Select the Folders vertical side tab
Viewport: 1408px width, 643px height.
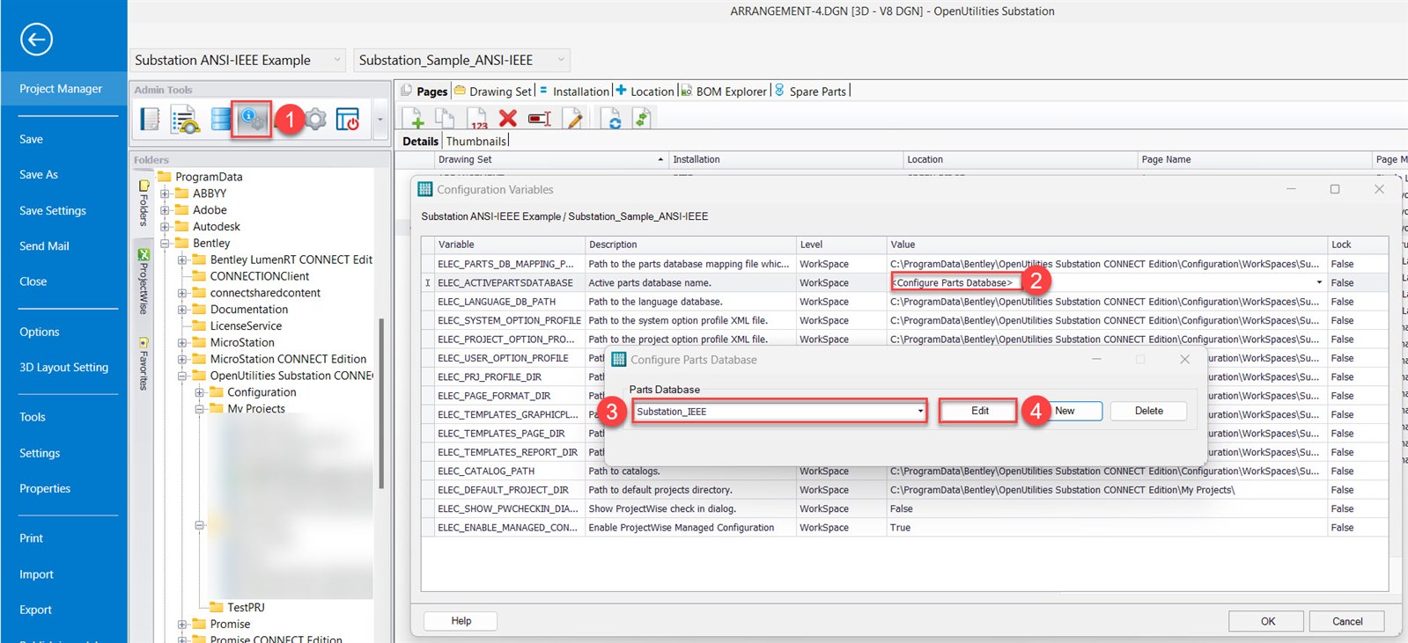click(x=143, y=203)
